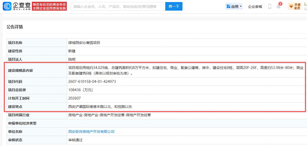Click the 建设性质 label cell
307x146 pixels.
(x=37, y=51)
